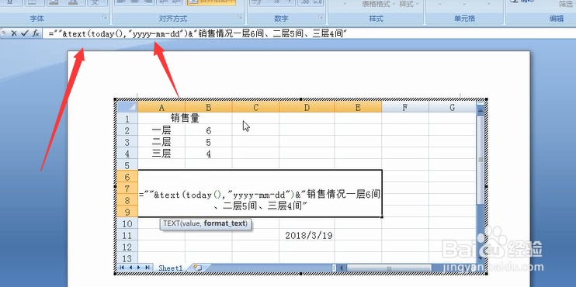Viewport: 576px width, 287px height.
Task: Confirm the formula with the checkmark icon
Action: point(25,33)
